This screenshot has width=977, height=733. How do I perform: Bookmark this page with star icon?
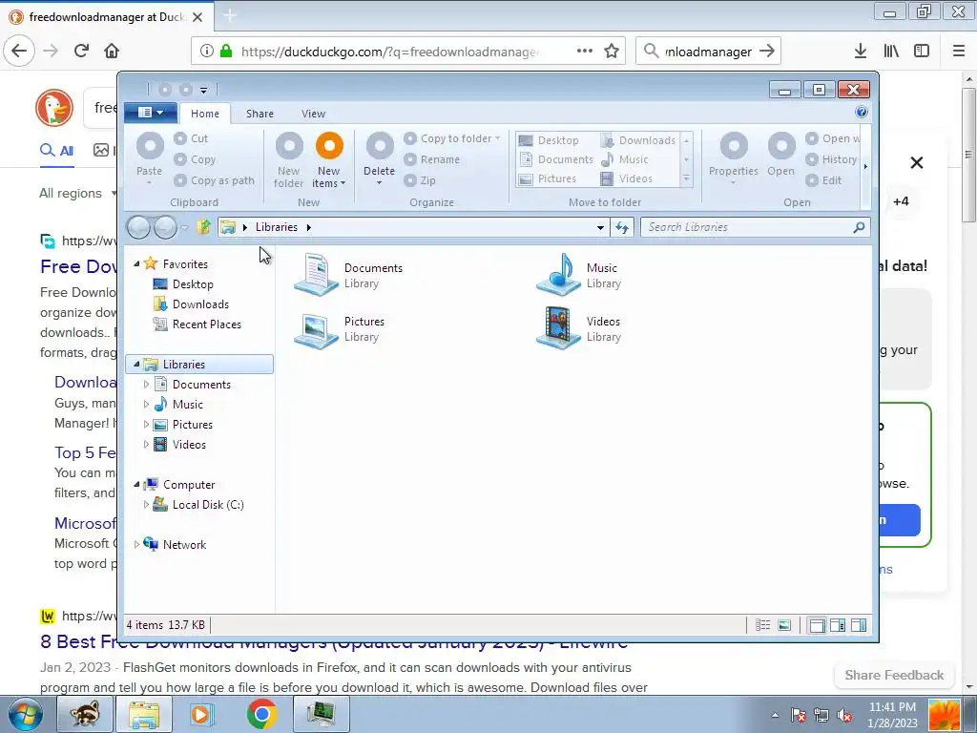point(612,52)
